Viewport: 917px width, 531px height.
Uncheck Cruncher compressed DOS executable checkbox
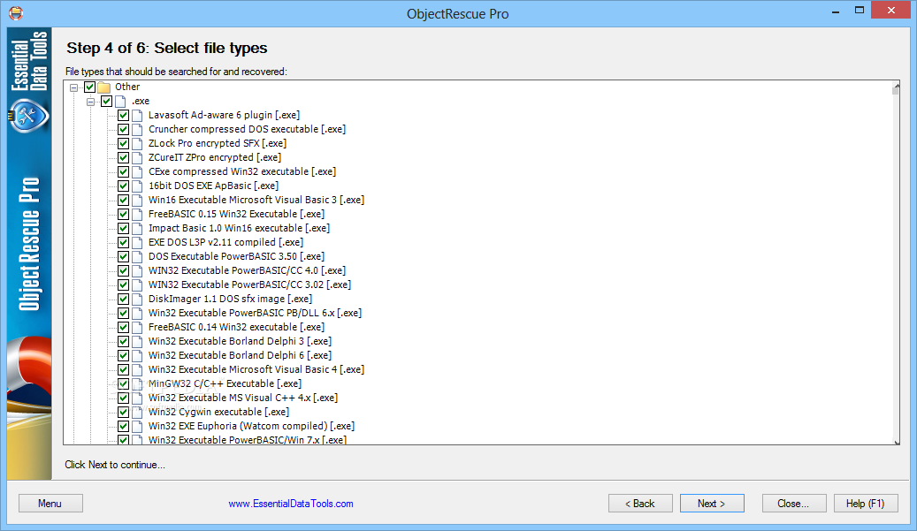click(124, 129)
